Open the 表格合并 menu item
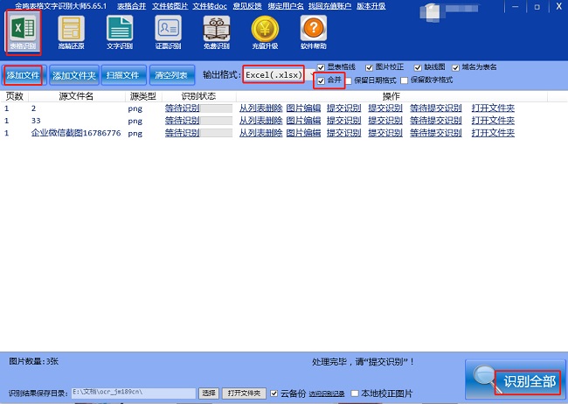The image size is (568, 404). 131,6
